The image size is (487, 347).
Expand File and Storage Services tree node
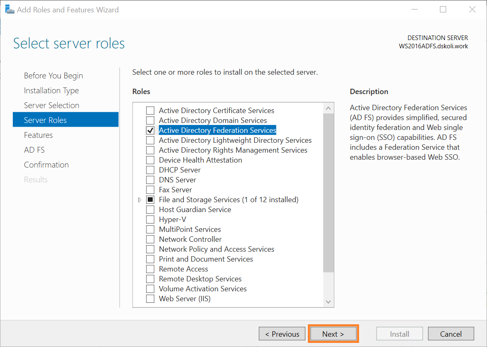[x=140, y=200]
